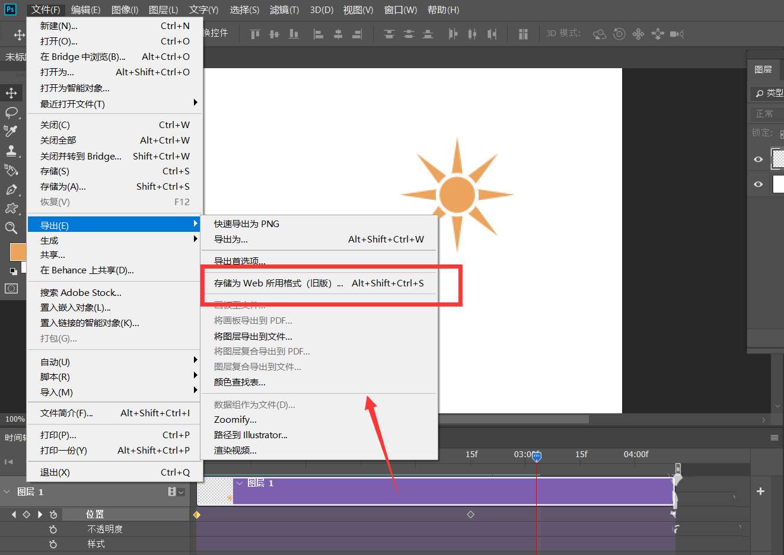784x555 pixels.
Task: Click 3D pan object icon
Action: click(638, 34)
